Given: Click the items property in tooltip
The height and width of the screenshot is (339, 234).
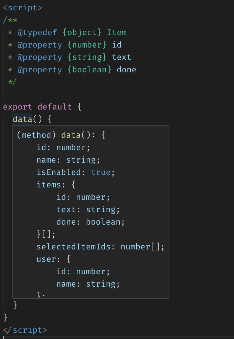Looking at the screenshot, I should tap(49, 185).
